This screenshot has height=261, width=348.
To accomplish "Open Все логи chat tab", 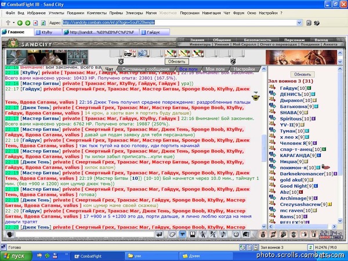I will 188,69.
